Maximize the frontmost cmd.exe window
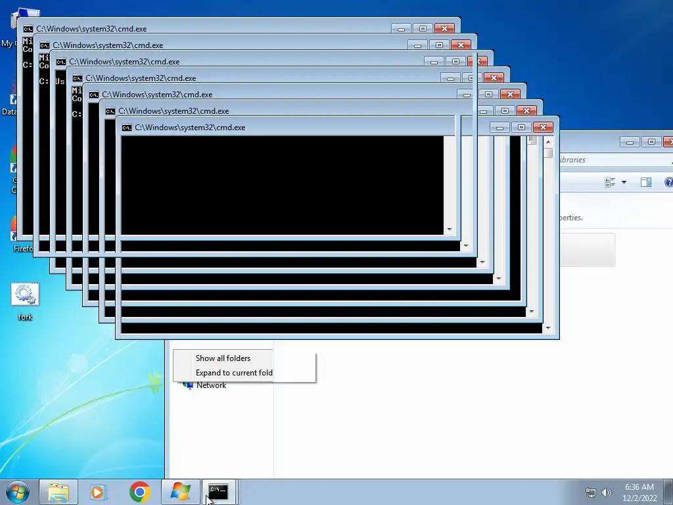 521,127
